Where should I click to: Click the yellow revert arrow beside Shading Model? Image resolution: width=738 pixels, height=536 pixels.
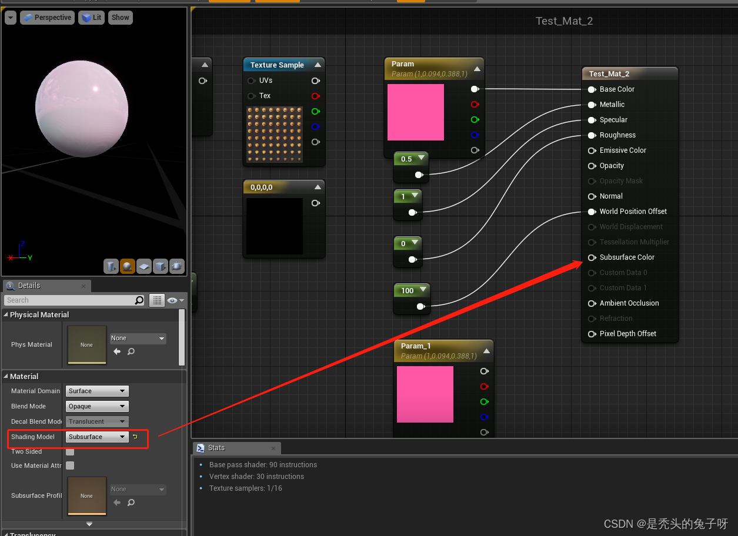coord(134,437)
